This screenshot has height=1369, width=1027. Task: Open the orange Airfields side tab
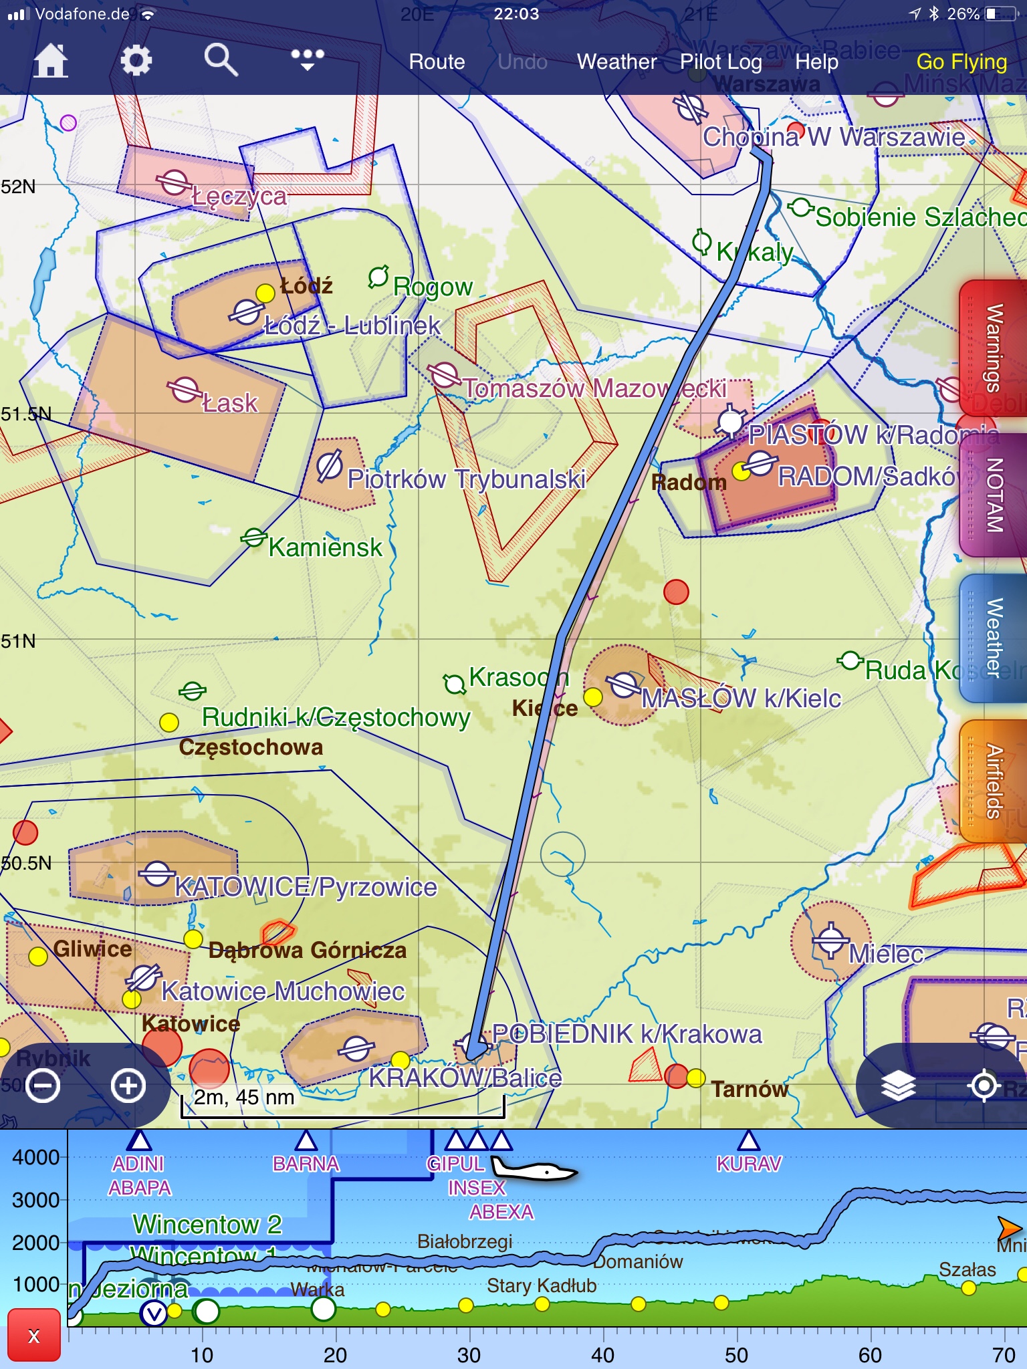point(993,781)
